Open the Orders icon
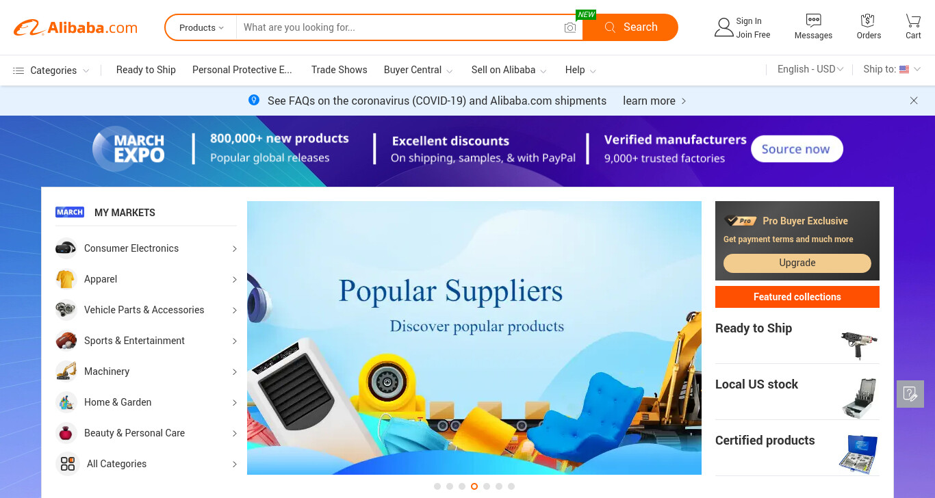 click(x=868, y=20)
